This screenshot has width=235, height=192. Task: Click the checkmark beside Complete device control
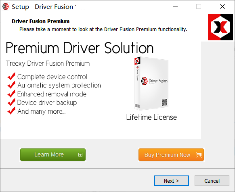(x=11, y=76)
